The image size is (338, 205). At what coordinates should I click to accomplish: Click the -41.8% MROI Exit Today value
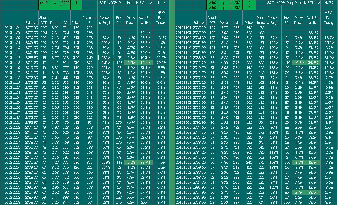click(x=329, y=63)
